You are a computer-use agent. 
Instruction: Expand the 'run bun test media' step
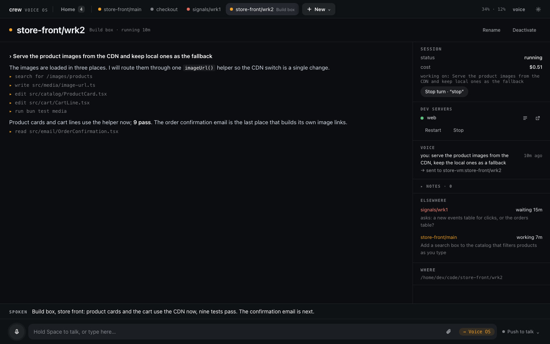tap(38, 111)
